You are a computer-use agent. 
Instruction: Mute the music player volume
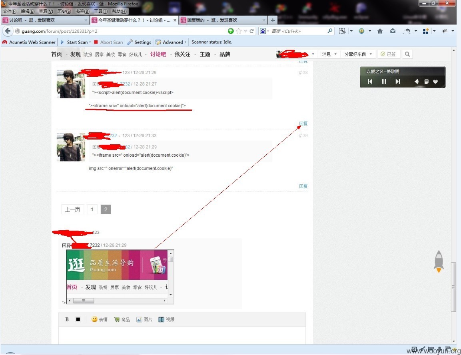point(416,82)
